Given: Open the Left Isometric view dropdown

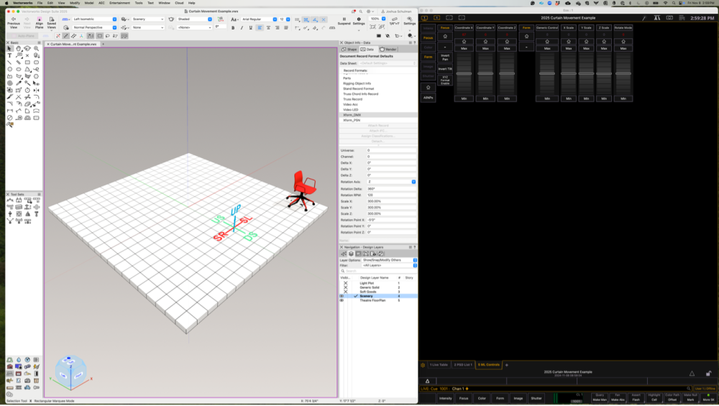Looking at the screenshot, I should [94, 19].
